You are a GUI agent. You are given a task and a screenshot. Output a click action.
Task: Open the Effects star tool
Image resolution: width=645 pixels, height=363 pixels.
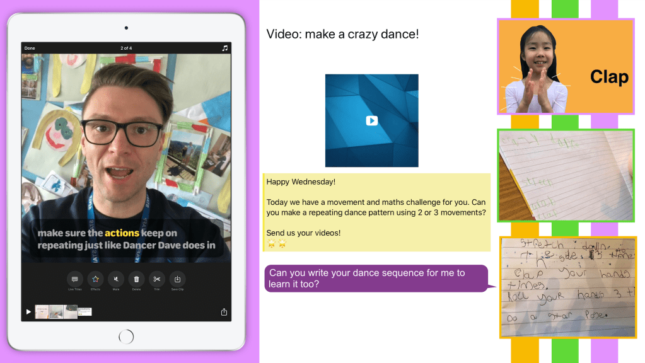click(95, 279)
